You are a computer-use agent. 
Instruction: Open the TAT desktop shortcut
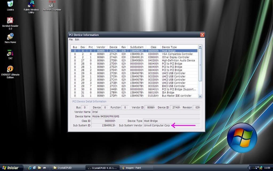[10, 53]
